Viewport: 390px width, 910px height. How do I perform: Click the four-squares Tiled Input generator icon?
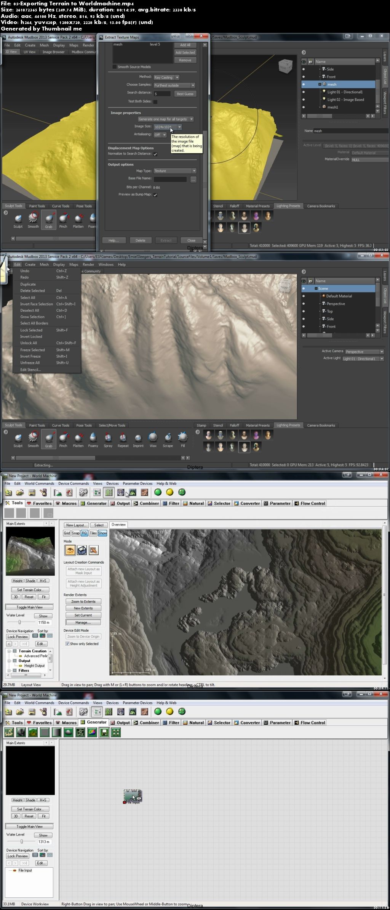tap(116, 732)
